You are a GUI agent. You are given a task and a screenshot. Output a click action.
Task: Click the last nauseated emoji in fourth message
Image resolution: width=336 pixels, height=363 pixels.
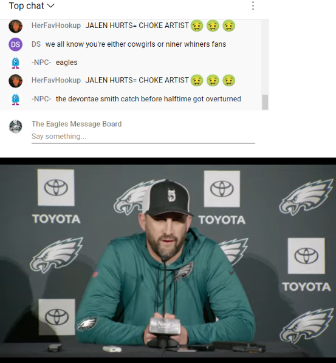tap(228, 80)
